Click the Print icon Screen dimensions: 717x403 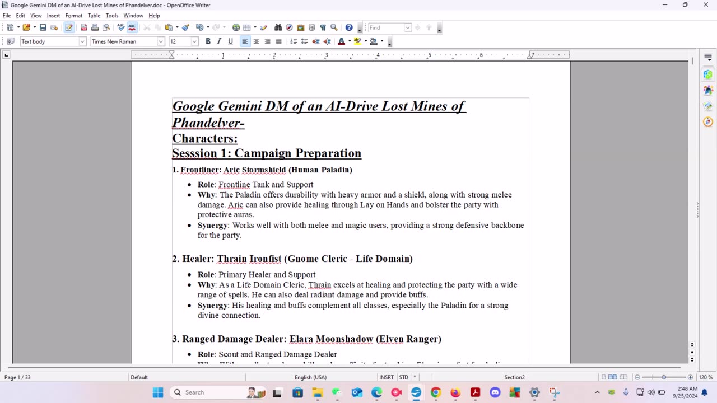coord(95,27)
